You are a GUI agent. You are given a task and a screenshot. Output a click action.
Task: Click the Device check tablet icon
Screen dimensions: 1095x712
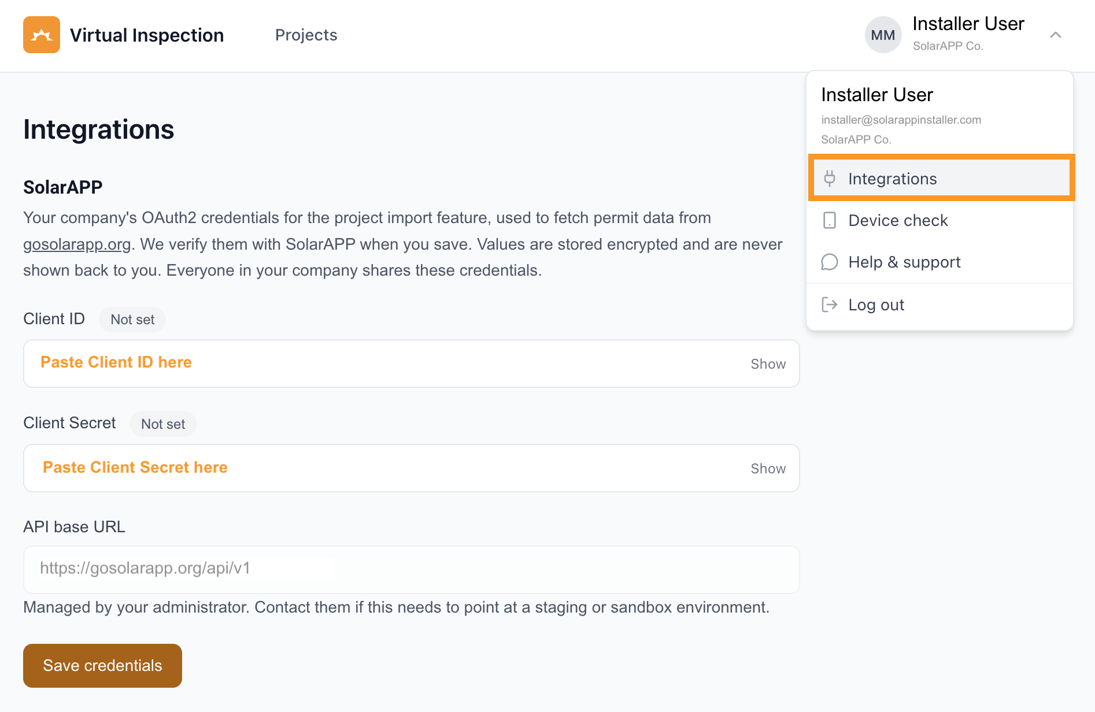[x=830, y=220]
